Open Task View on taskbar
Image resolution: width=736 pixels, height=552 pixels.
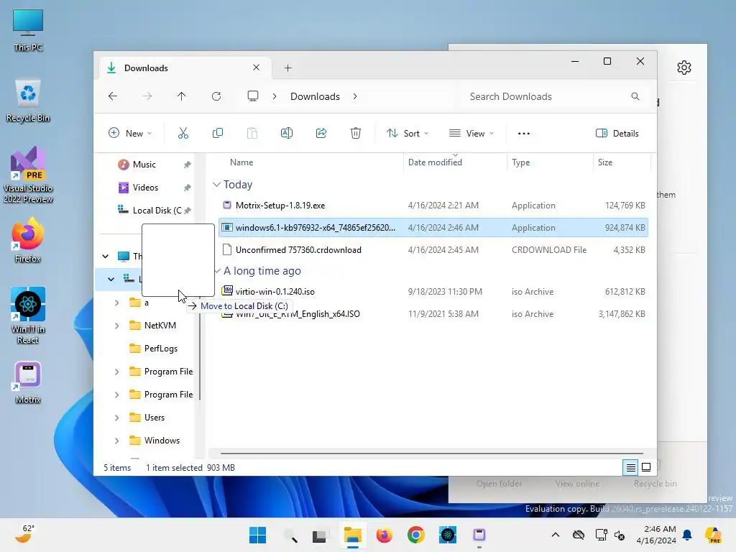coord(319,535)
